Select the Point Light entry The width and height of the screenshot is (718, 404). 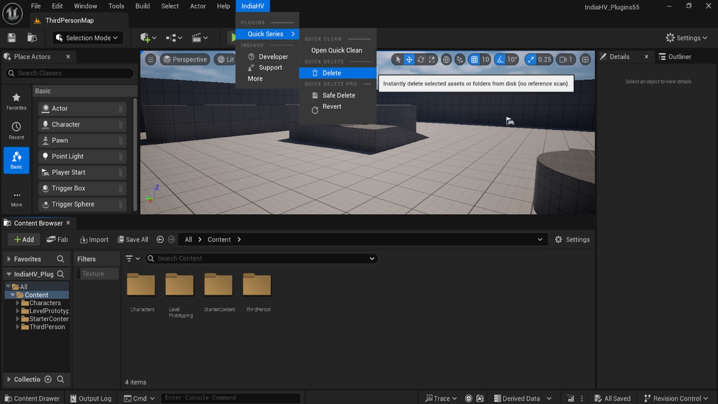coord(82,157)
